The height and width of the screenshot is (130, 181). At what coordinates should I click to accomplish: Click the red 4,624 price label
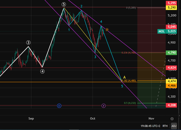[x=171, y=68]
